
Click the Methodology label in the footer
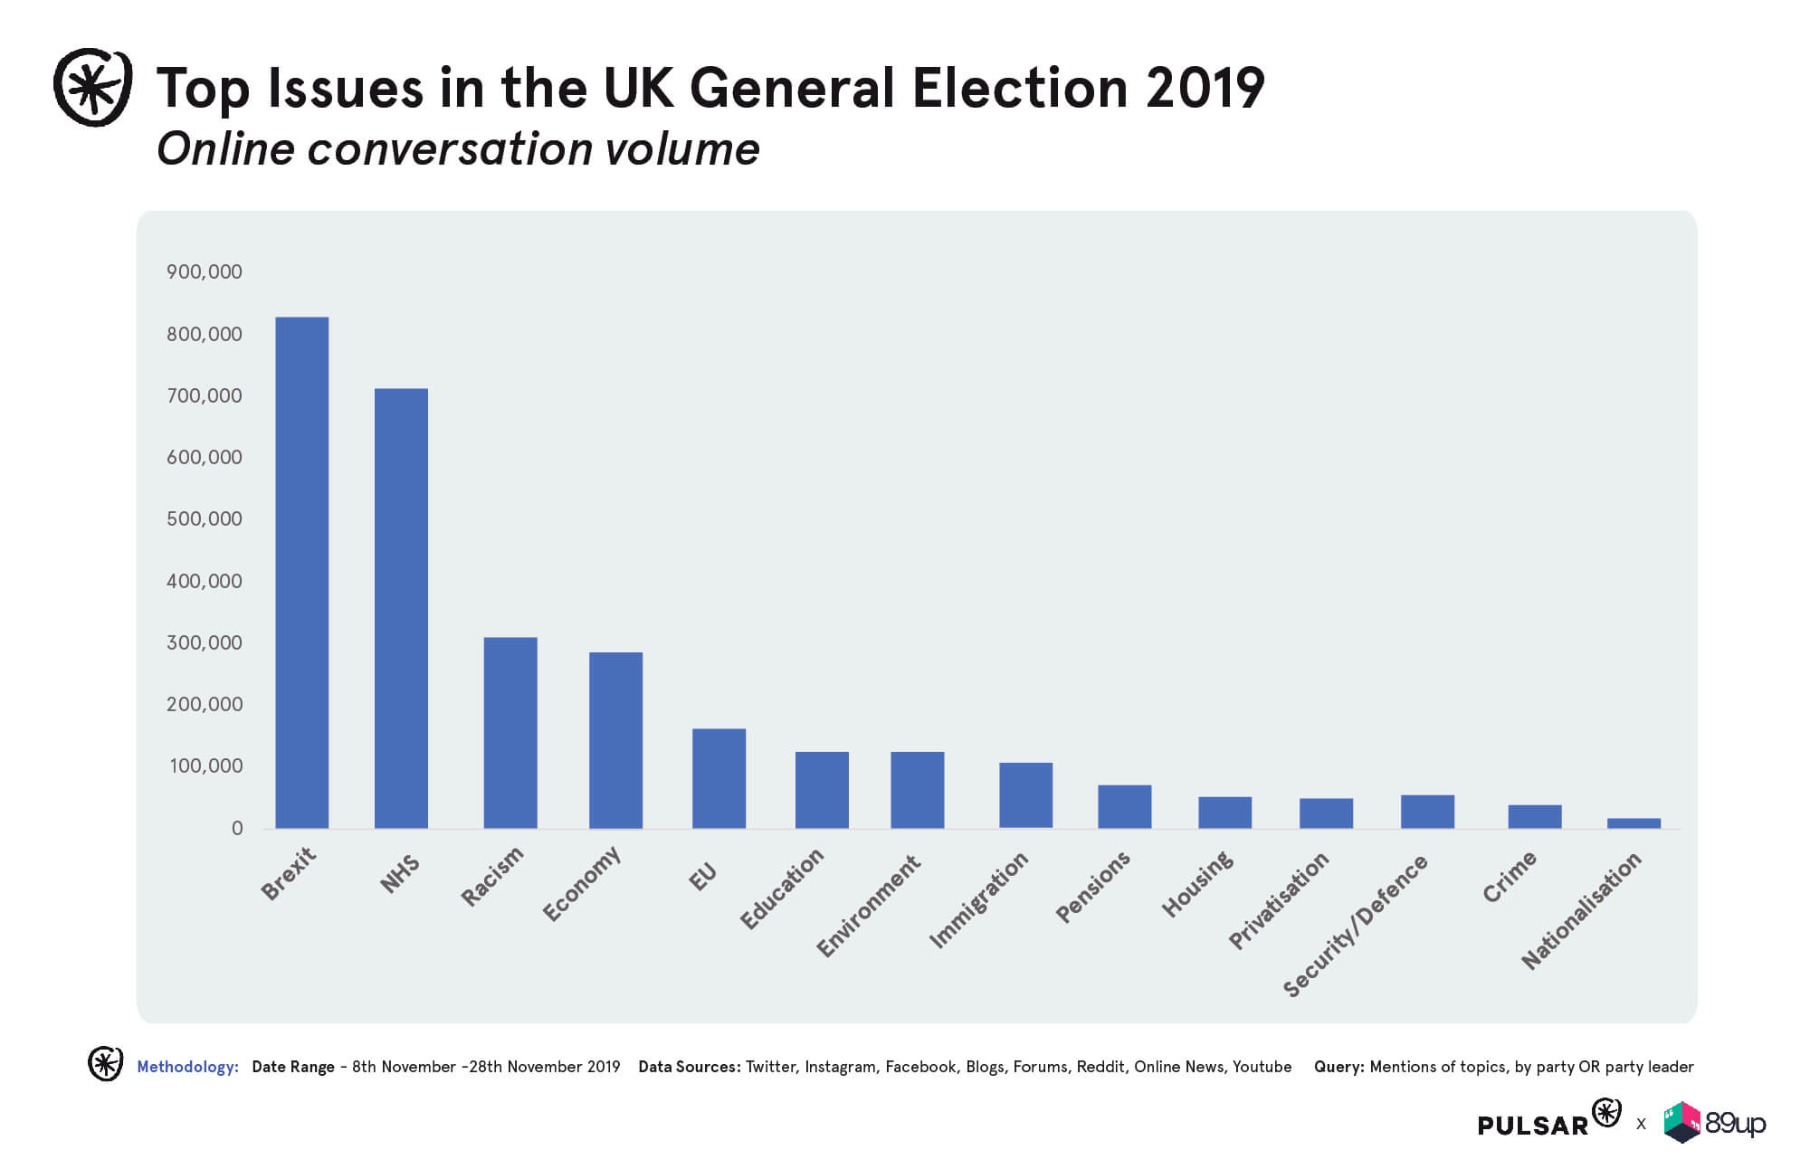187,1067
